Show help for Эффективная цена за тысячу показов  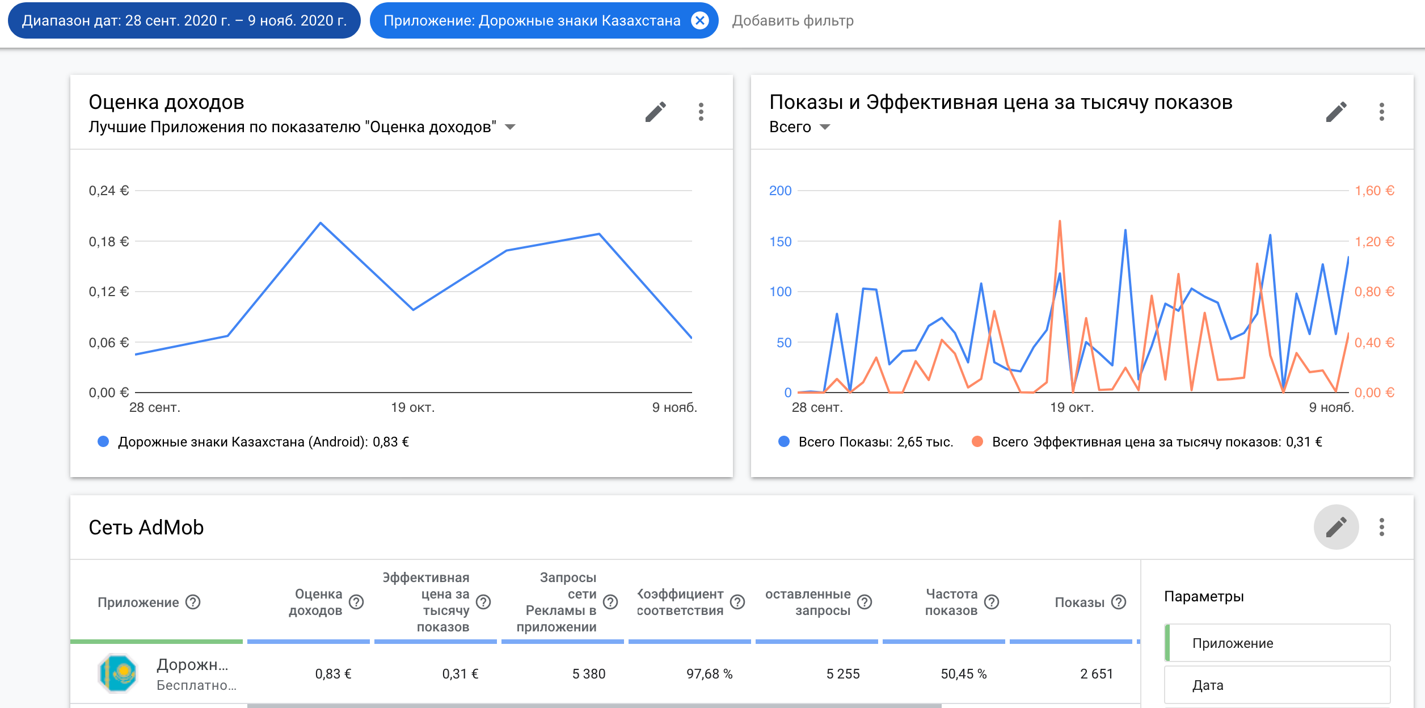click(x=483, y=602)
